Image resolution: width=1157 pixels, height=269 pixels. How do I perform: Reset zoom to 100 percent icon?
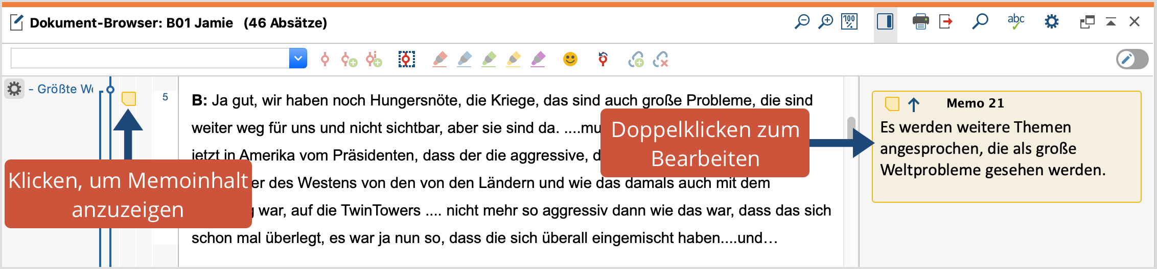[x=849, y=22]
